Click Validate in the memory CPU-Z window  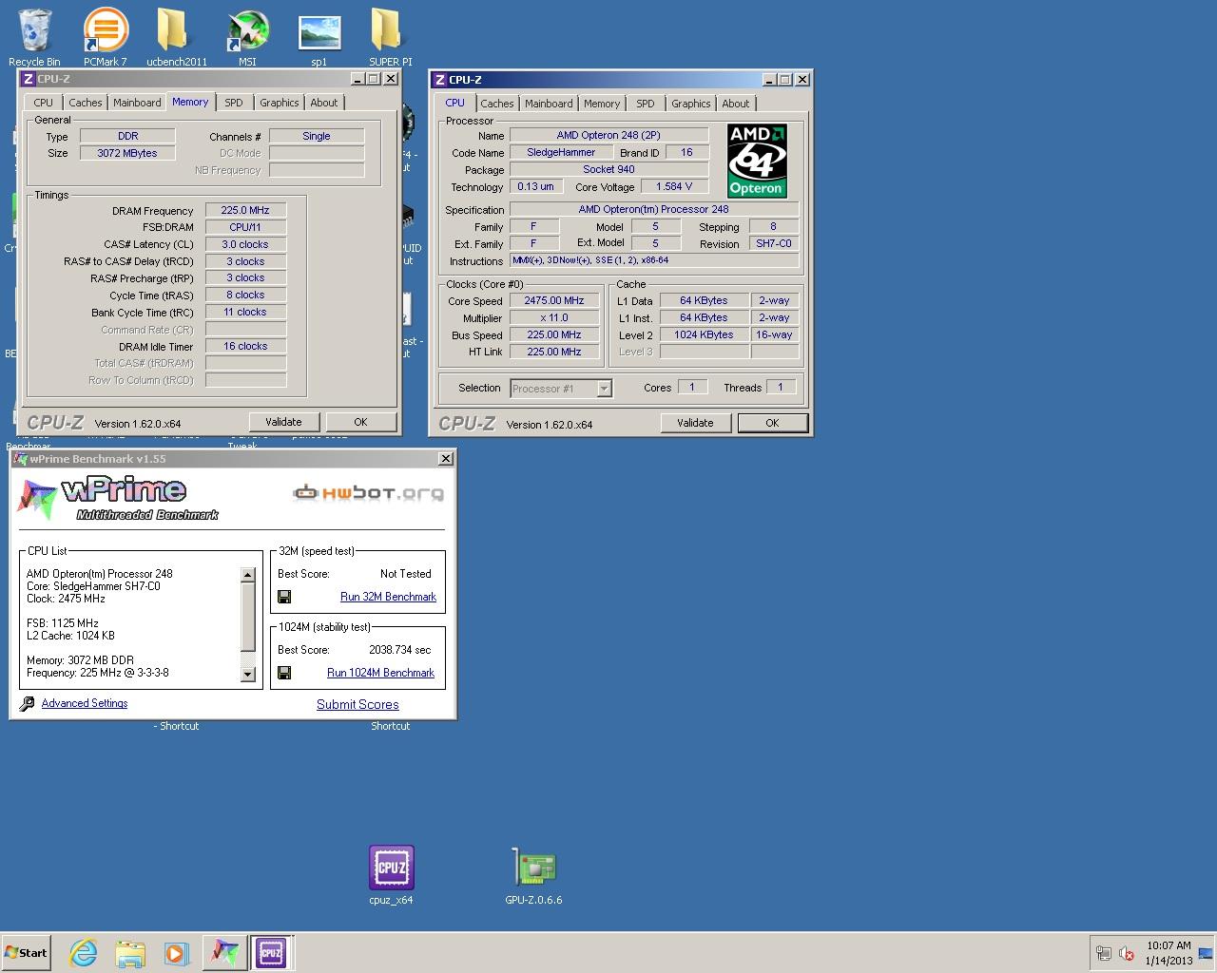pyautogui.click(x=283, y=422)
